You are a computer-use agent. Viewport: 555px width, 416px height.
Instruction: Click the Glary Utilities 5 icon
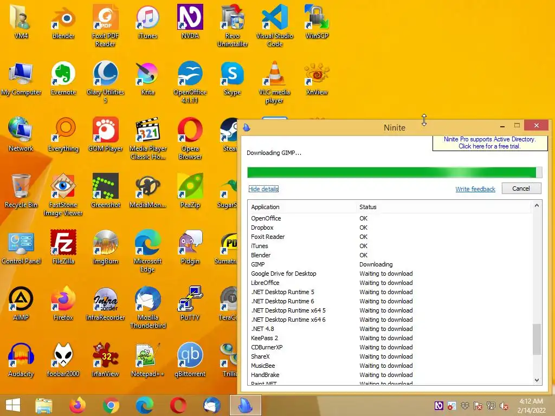106,82
